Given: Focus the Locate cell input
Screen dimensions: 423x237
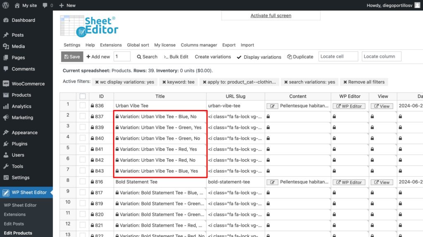Looking at the screenshot, I should (x=338, y=56).
